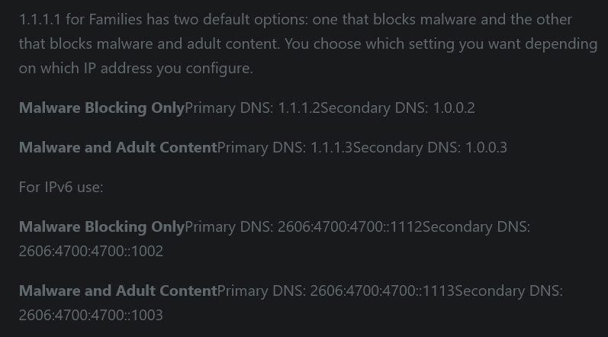Click the "For IPv6 use:" line
Image resolution: width=608 pixels, height=337 pixels.
(61, 187)
